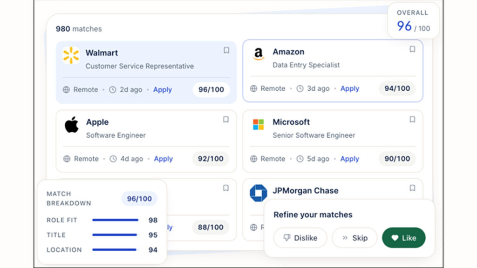Image resolution: width=477 pixels, height=268 pixels.
Task: Apply to the Walmart job
Action: point(163,90)
